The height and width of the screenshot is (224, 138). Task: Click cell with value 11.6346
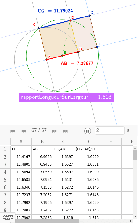tap(21, 187)
